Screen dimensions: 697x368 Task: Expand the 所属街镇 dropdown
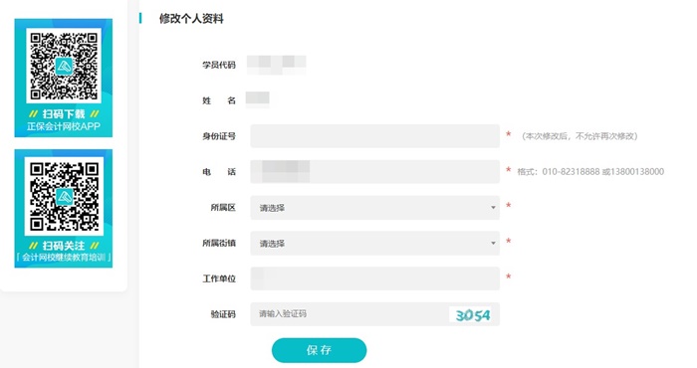374,244
